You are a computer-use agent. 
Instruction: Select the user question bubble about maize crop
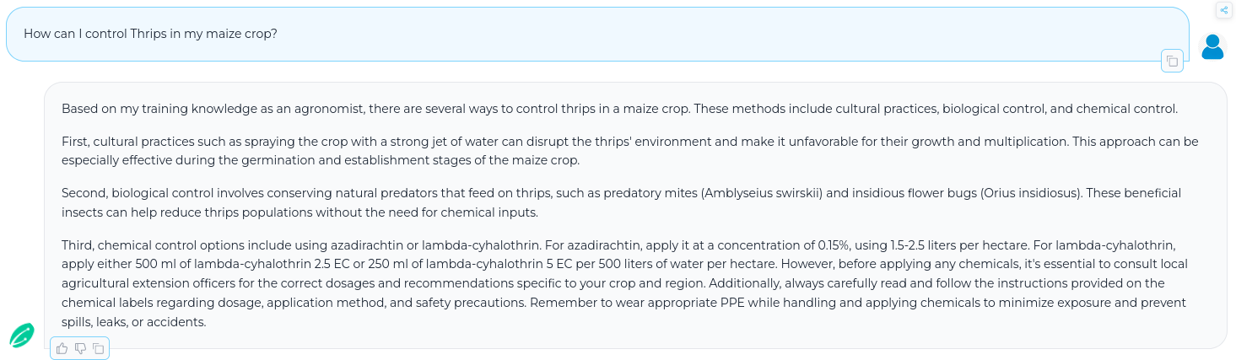[x=597, y=34]
